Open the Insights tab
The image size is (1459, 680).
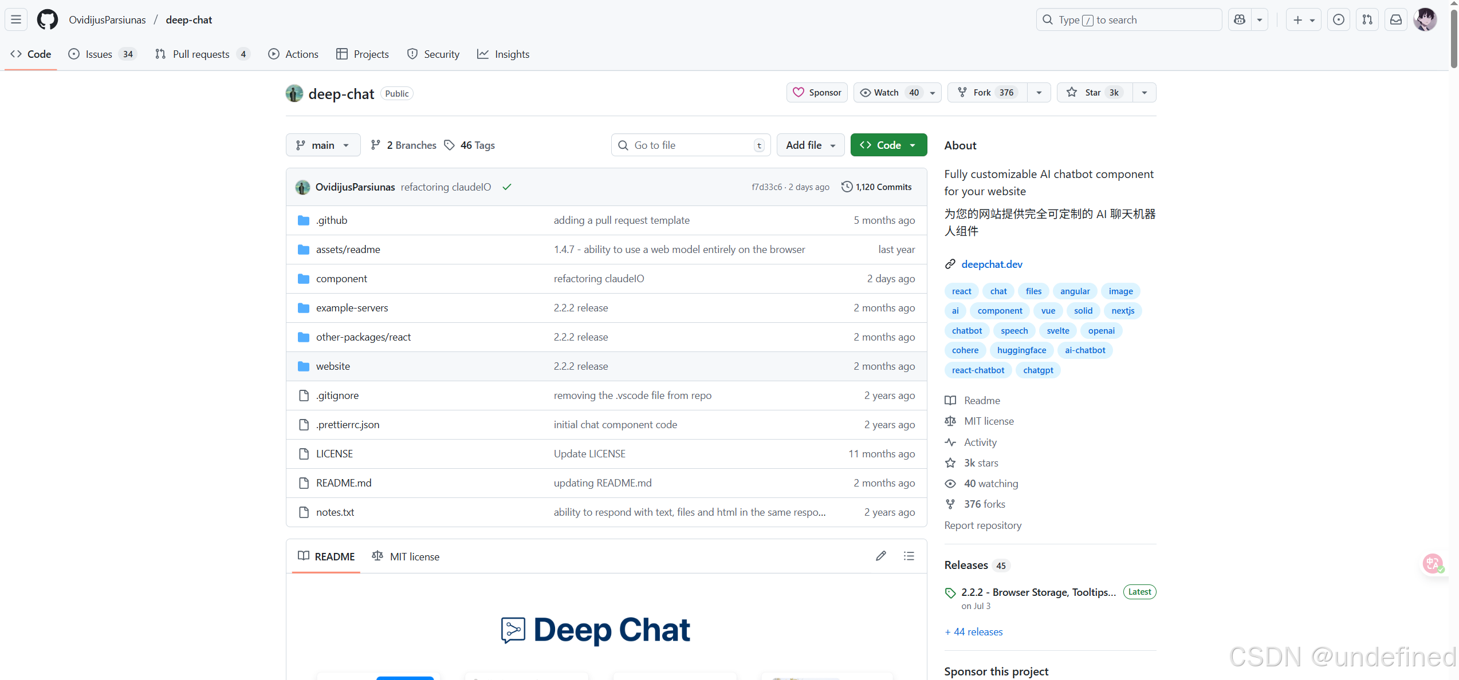(x=504, y=54)
